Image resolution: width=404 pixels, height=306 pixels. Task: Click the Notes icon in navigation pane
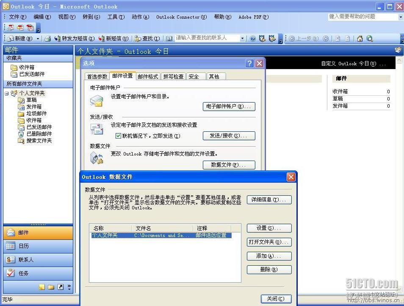coord(42,287)
